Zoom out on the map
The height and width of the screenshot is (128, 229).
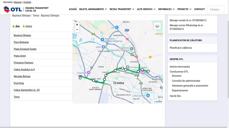tap(77, 30)
